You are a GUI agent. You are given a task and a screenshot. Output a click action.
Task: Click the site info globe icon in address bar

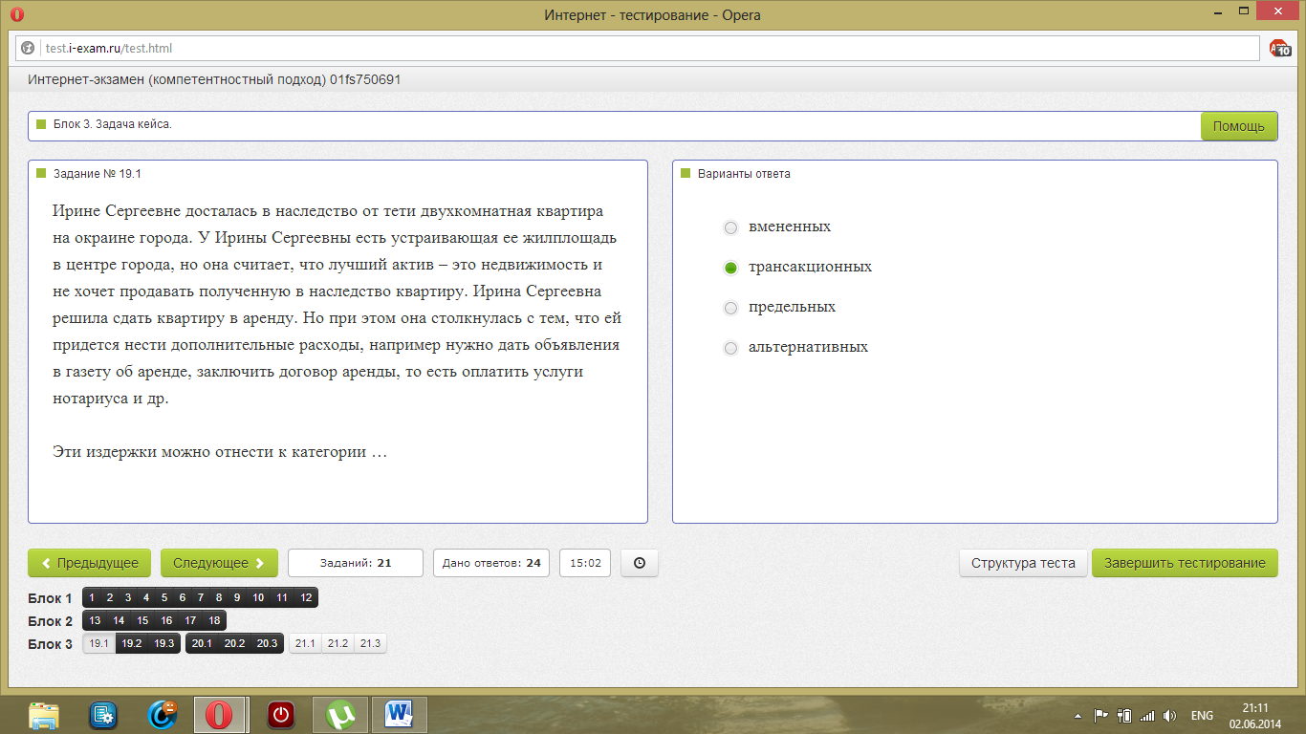(x=29, y=48)
